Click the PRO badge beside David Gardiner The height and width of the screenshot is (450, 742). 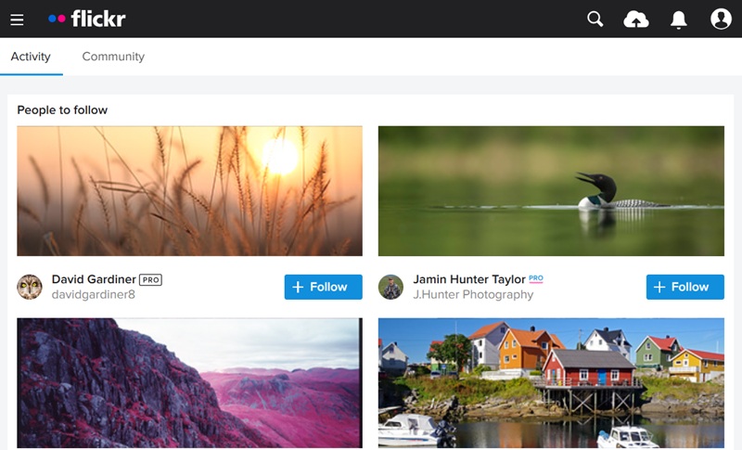pos(150,279)
